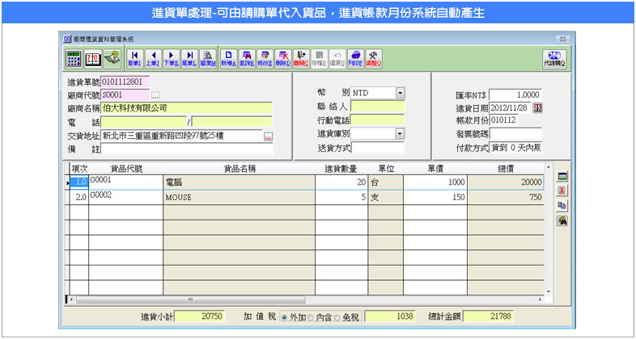Expand the 進貨庫別 warehouse dropdown
Viewport: 636px width, 339px height.
(400, 134)
